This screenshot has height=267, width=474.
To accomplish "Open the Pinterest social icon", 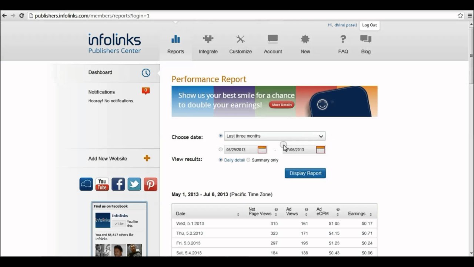I will [x=150, y=184].
